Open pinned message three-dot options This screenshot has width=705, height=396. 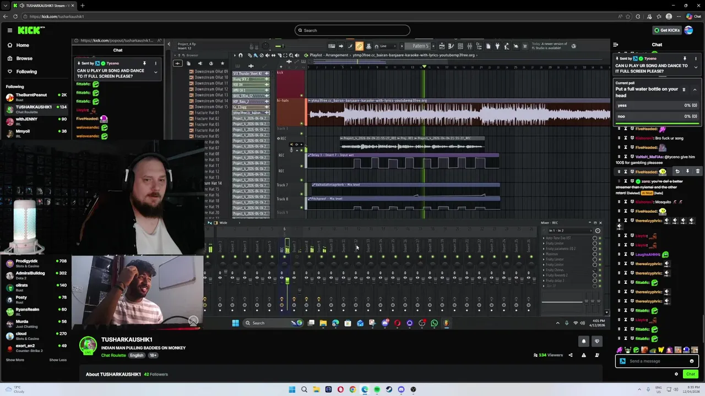[696, 58]
